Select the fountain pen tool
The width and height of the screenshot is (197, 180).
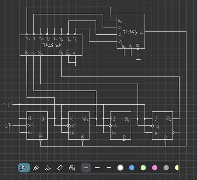[x=22, y=168]
